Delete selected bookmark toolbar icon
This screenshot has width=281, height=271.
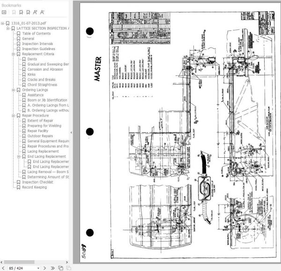point(28,12)
